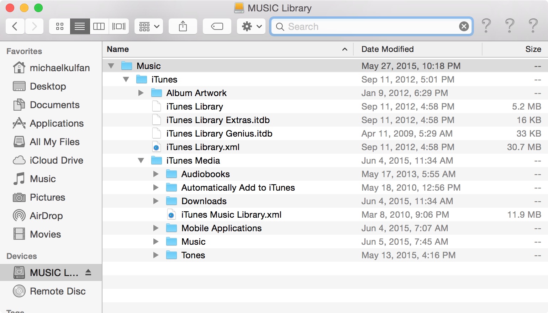
Task: Open the item arrangement dropdown
Action: [149, 26]
